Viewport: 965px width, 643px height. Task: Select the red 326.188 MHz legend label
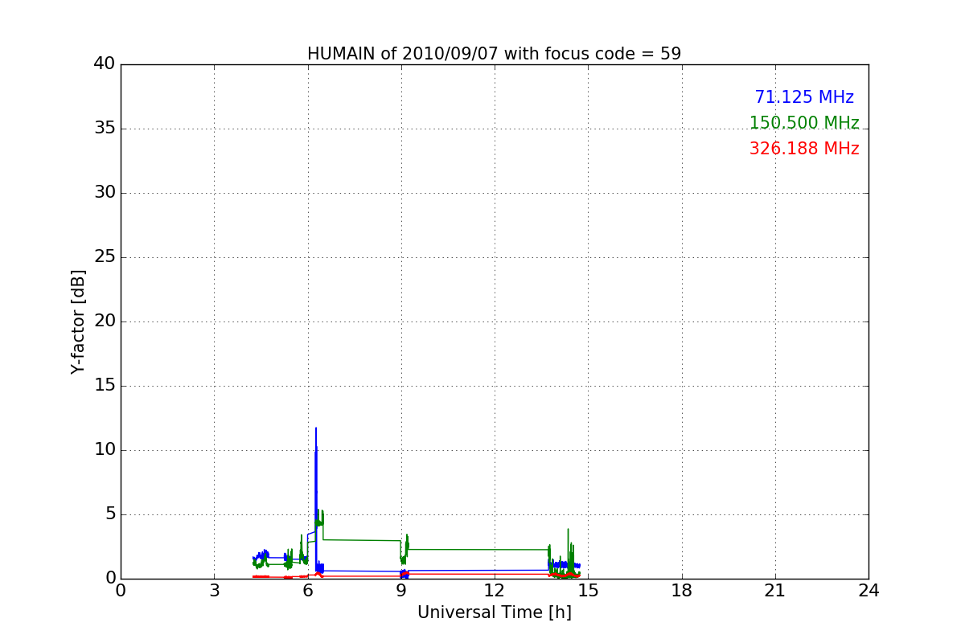(804, 149)
